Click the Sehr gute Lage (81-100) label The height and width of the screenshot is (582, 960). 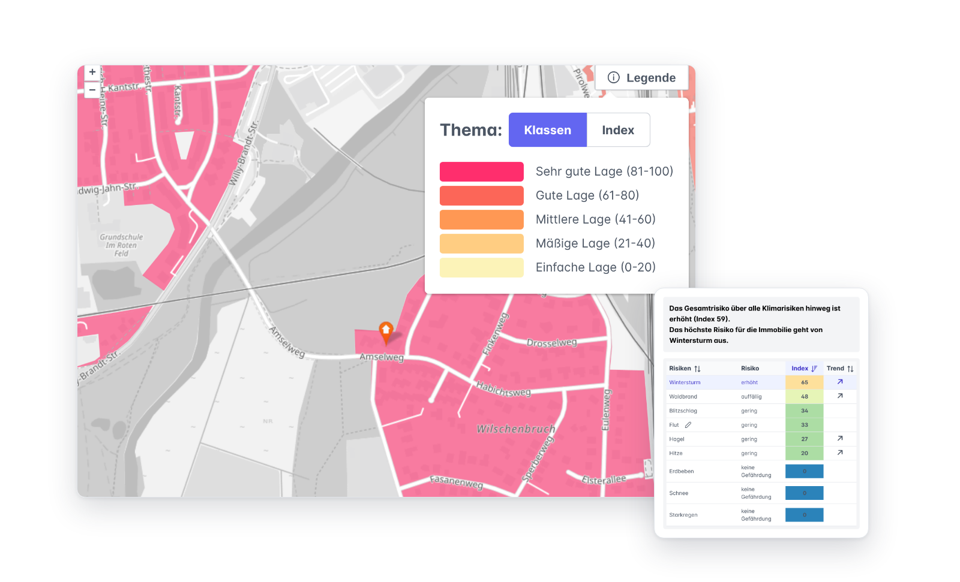[x=604, y=171]
